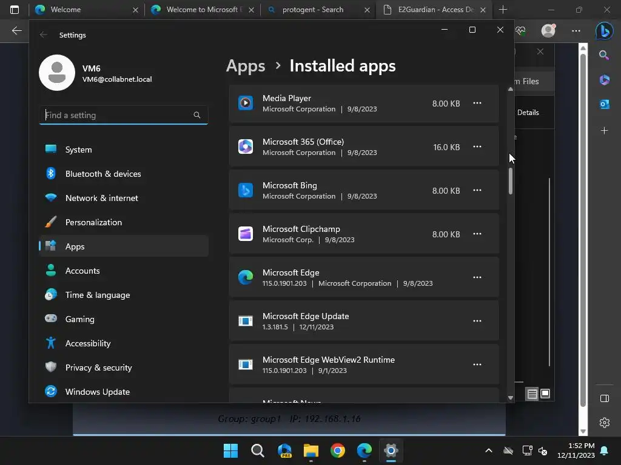The height and width of the screenshot is (465, 621).
Task: Open Gaming settings
Action: (124, 319)
